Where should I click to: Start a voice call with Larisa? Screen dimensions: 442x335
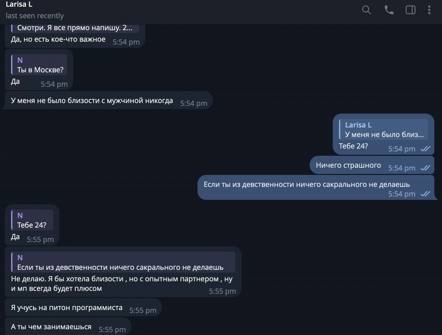(389, 10)
